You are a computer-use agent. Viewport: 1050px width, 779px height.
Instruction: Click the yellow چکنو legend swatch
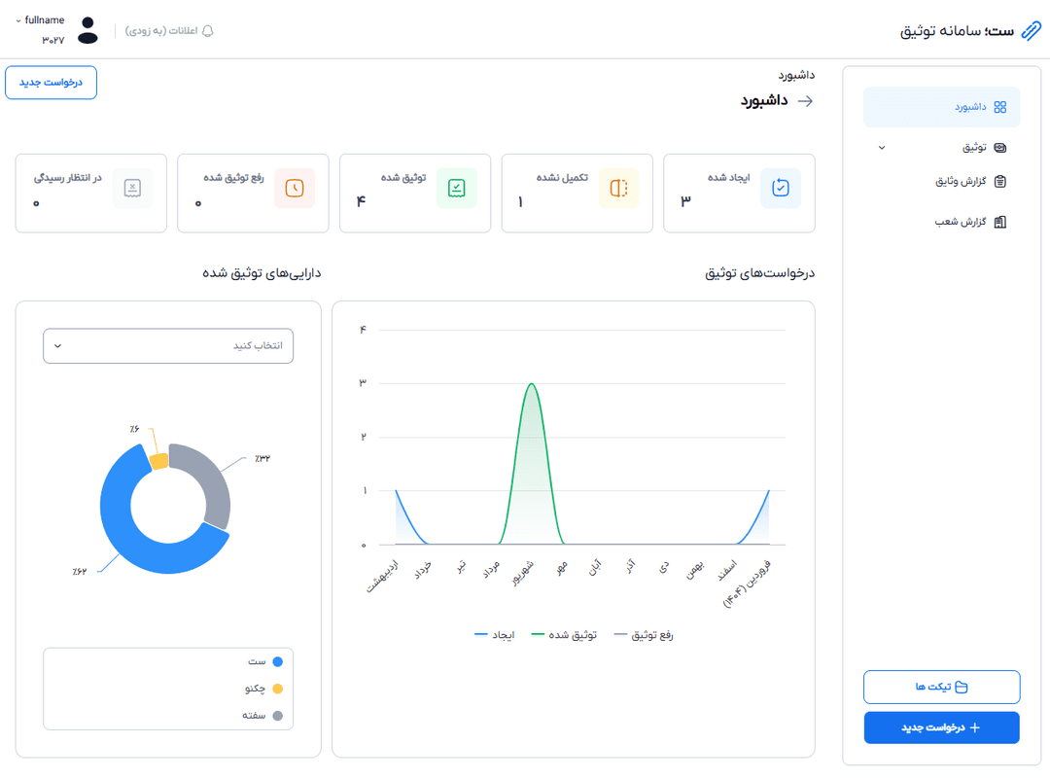278,689
